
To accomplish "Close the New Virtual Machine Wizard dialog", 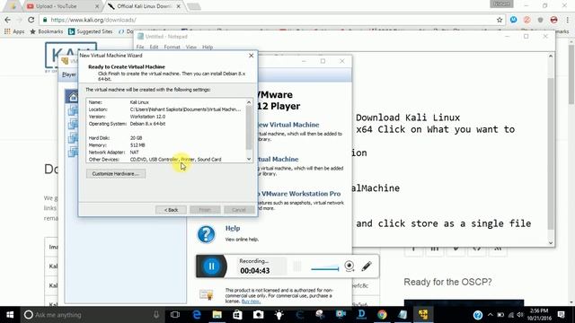I will 252,56.
